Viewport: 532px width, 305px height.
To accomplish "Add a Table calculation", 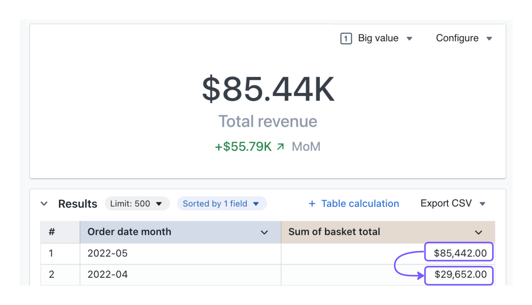I will click(360, 204).
